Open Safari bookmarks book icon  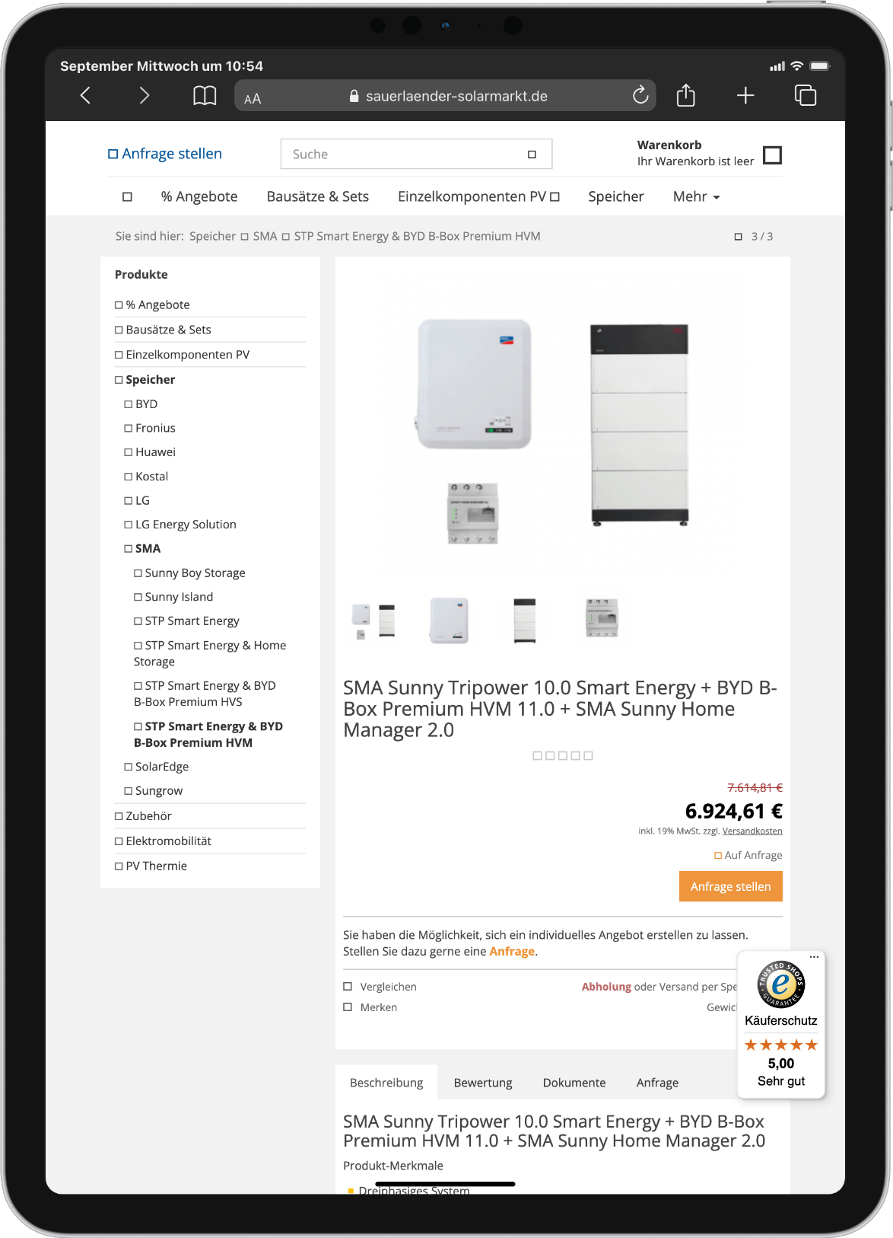(x=205, y=95)
